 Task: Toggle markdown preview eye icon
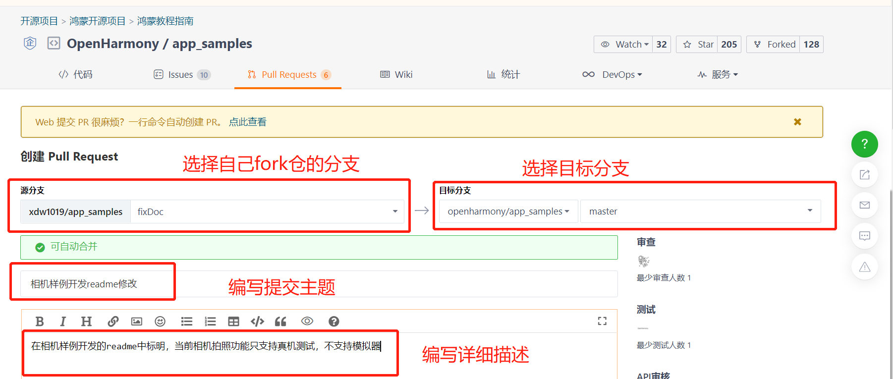point(307,321)
